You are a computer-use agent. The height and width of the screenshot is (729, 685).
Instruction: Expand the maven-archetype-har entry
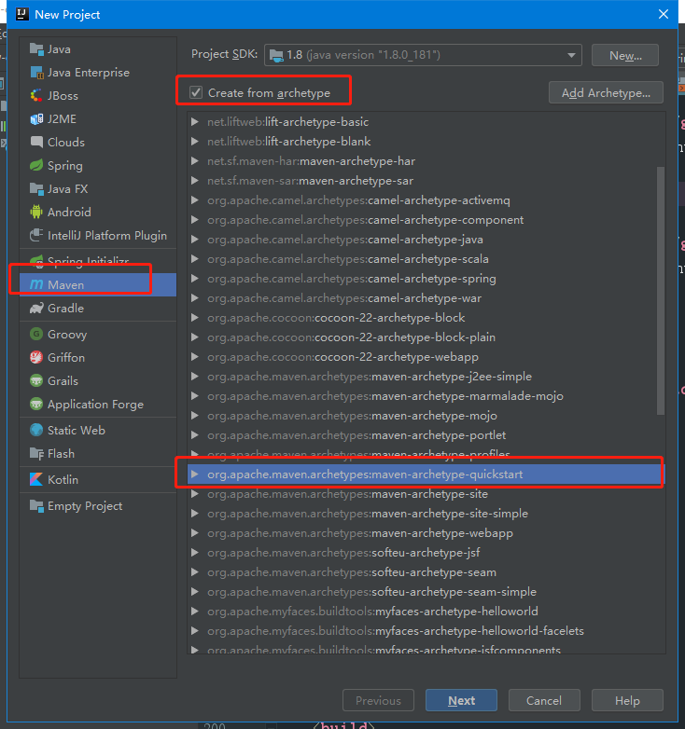[x=195, y=161]
